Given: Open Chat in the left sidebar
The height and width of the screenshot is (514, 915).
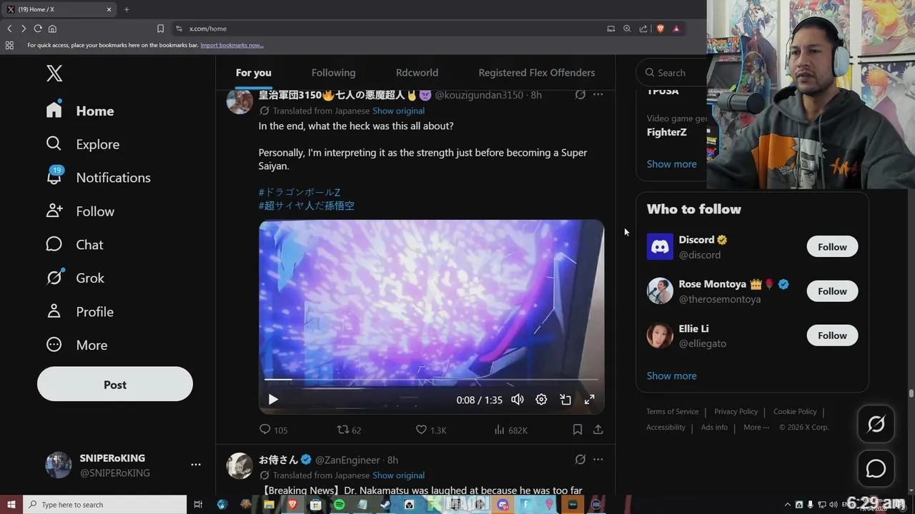Looking at the screenshot, I should coord(75,245).
